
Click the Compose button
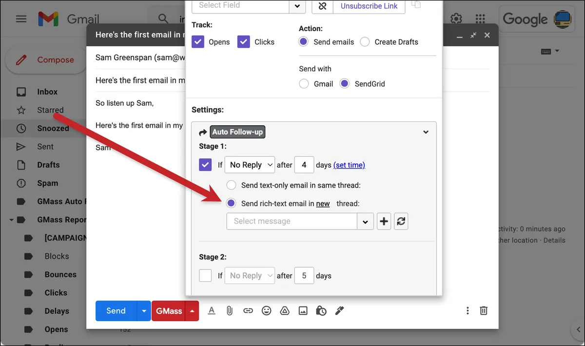46,60
